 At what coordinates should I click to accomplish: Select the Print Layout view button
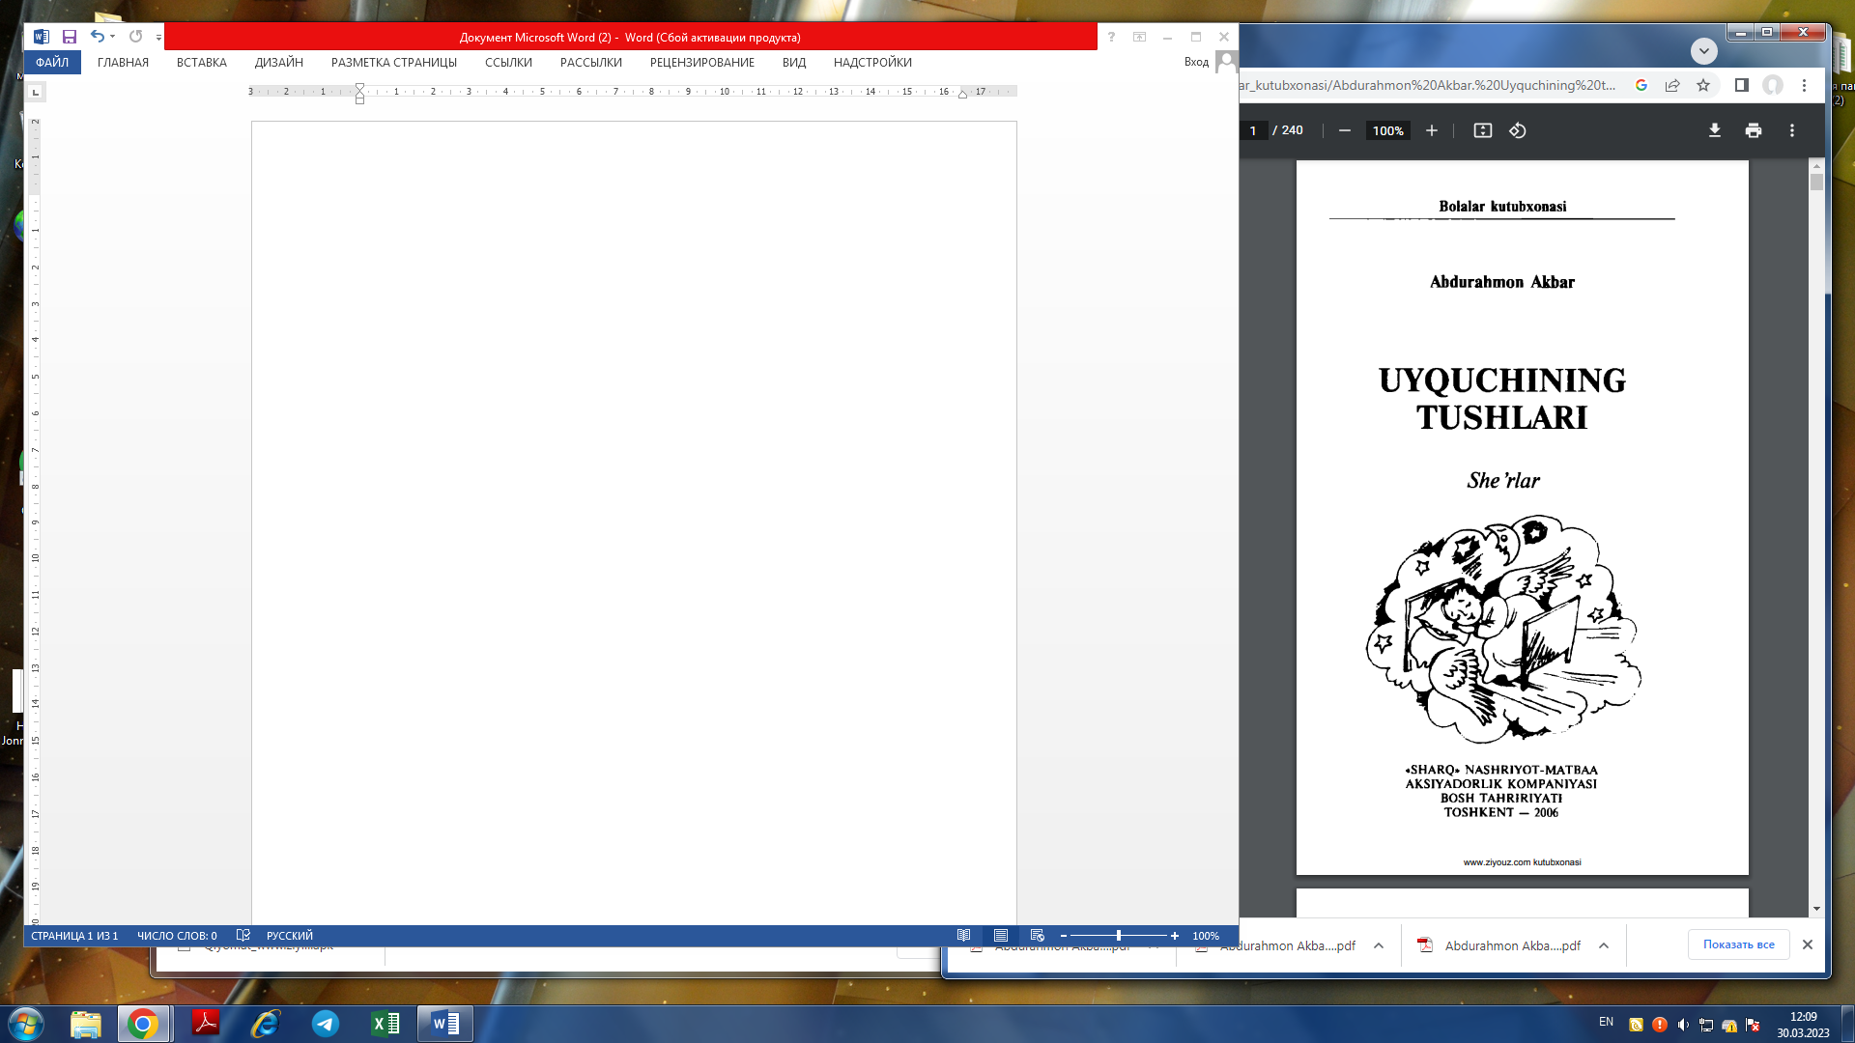(x=1001, y=935)
